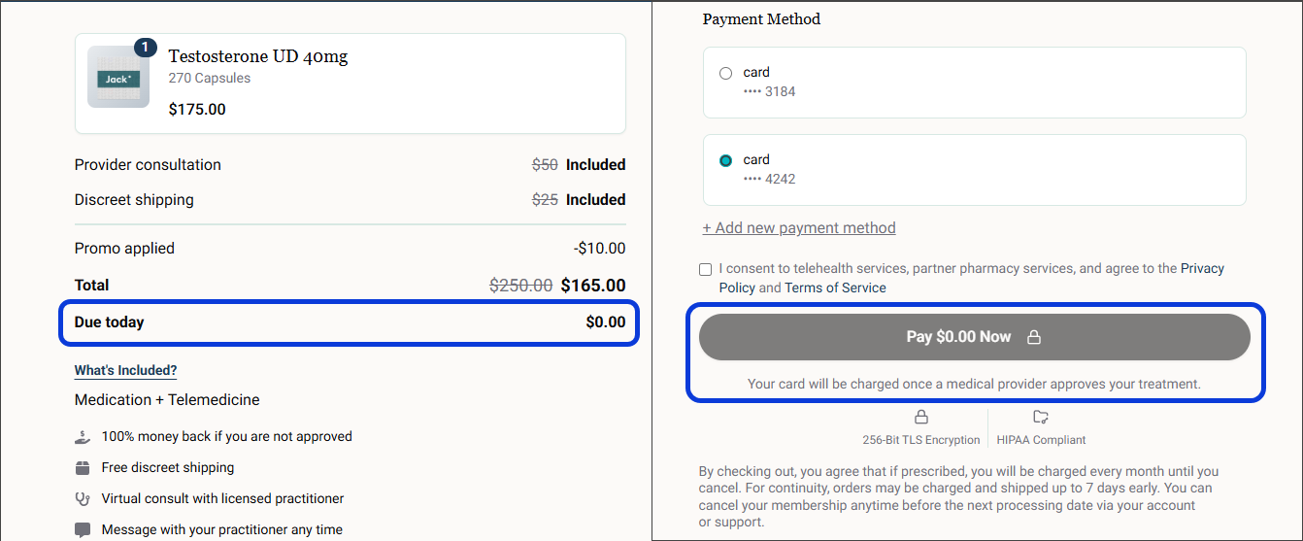Check the telehealth consent checkbox
The height and width of the screenshot is (541, 1303).
point(705,269)
